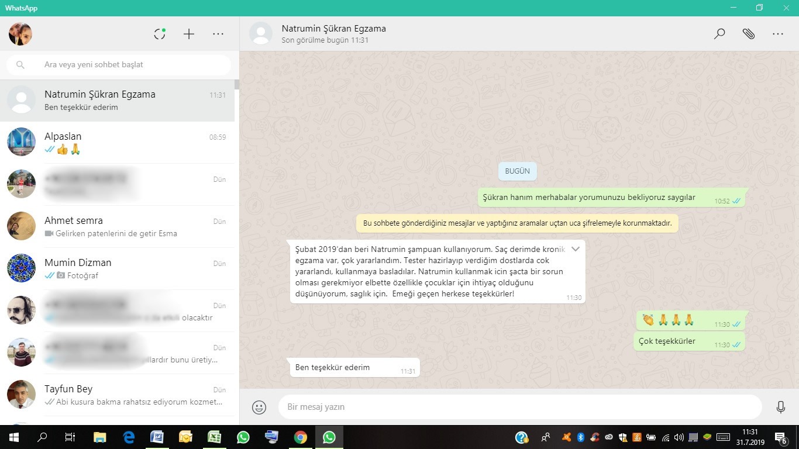The image size is (799, 449).
Task: Click the search box 'Ara veya yeni sohbet başlat'
Action: 118,65
